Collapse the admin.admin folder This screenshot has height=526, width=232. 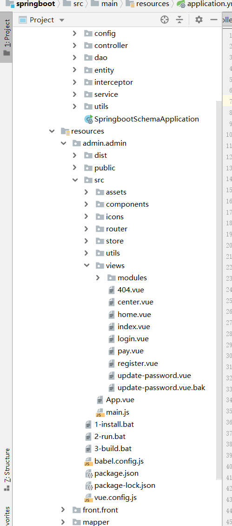[63, 143]
